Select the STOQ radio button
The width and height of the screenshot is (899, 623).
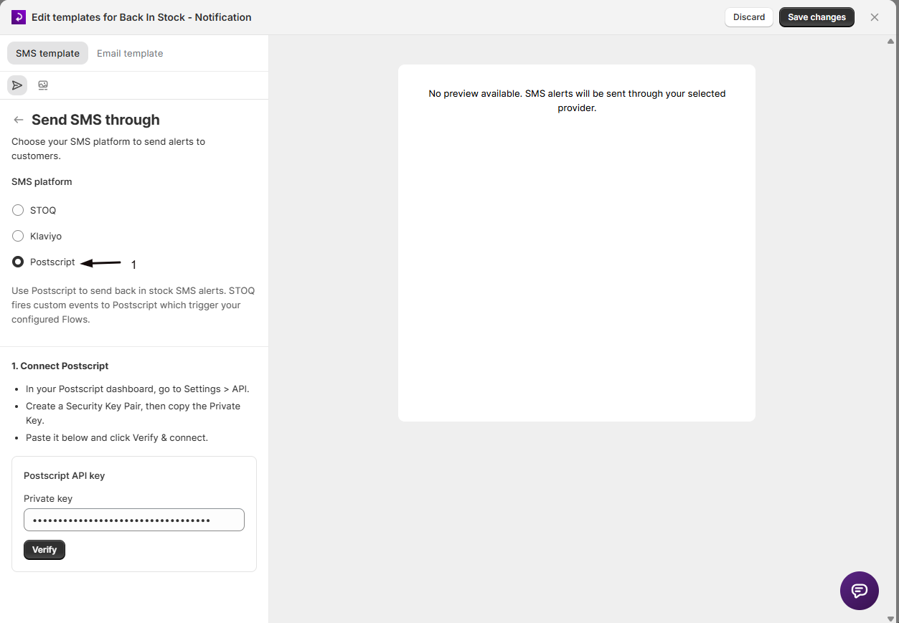point(18,210)
